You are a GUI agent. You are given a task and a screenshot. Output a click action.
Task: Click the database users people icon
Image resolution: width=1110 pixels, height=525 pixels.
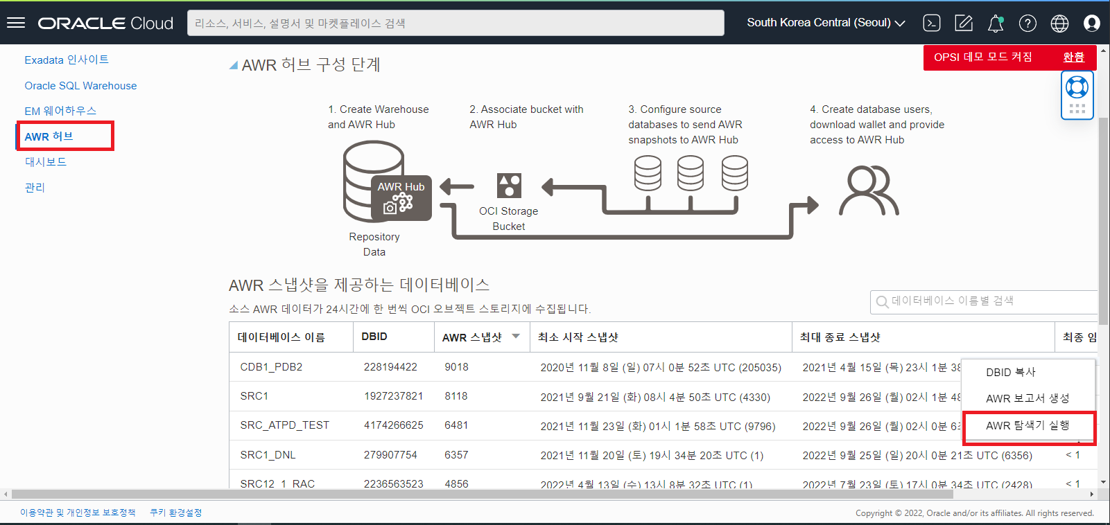point(869,190)
